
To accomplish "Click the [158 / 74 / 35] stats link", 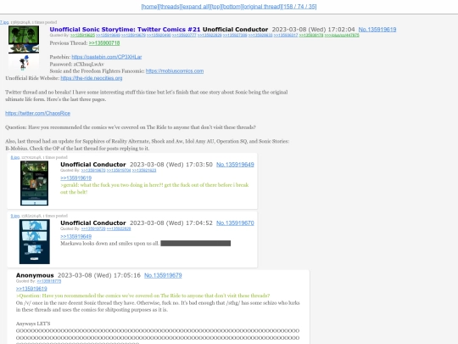I will (x=299, y=7).
